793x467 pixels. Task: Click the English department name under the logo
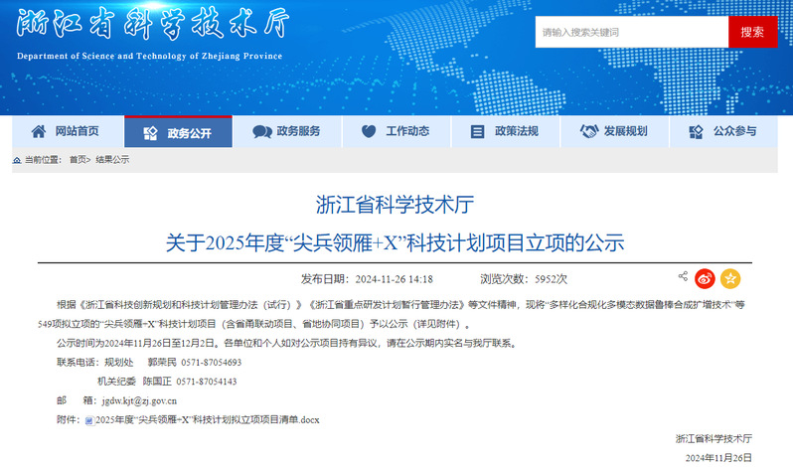tap(150, 56)
